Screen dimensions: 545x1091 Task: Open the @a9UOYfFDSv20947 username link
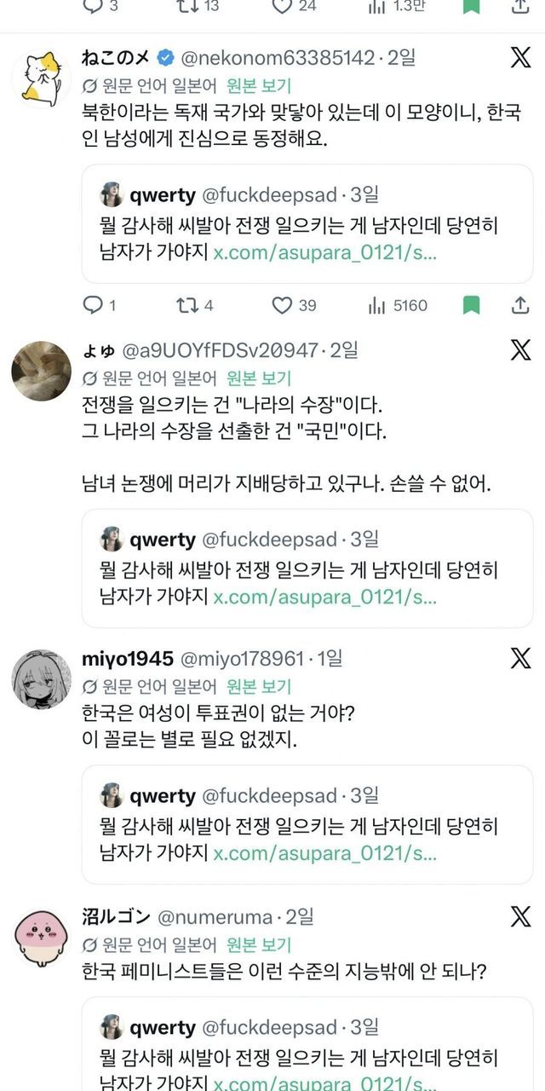[x=222, y=350]
